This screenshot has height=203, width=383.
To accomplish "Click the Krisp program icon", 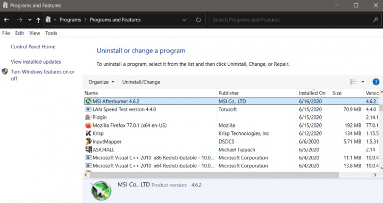I will pos(88,133).
